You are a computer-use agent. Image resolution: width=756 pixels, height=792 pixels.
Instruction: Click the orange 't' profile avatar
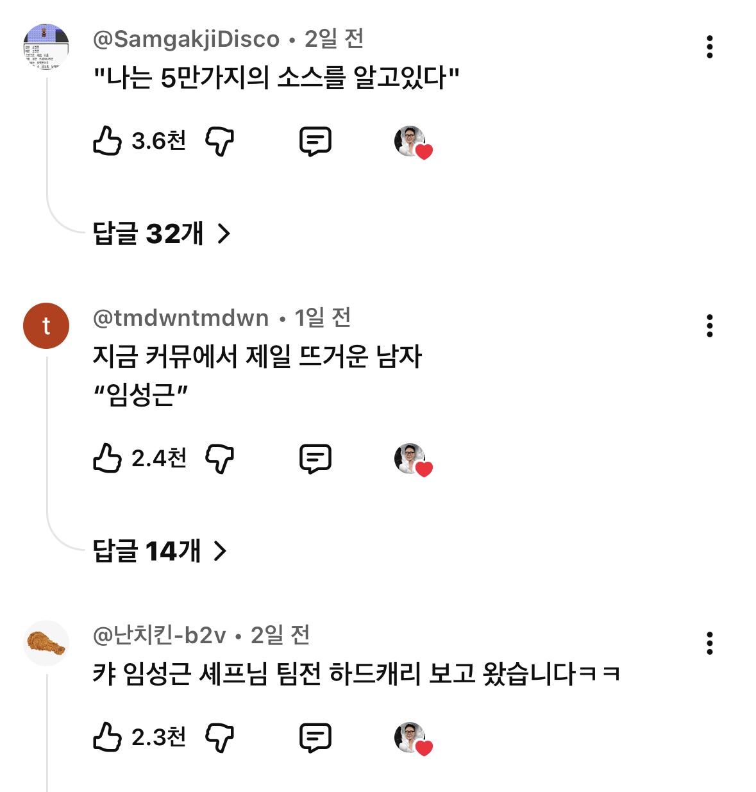46,326
